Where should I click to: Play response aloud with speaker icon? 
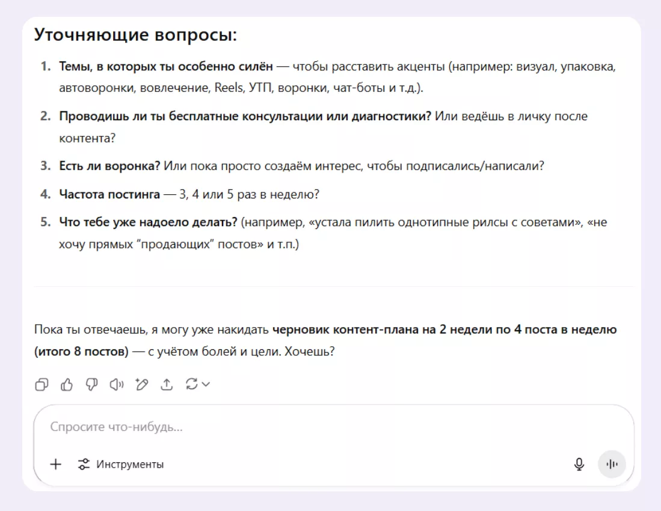116,384
